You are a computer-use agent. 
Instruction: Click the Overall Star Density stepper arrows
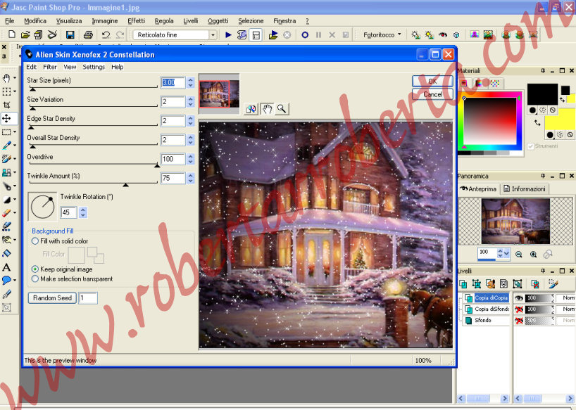tap(190, 140)
